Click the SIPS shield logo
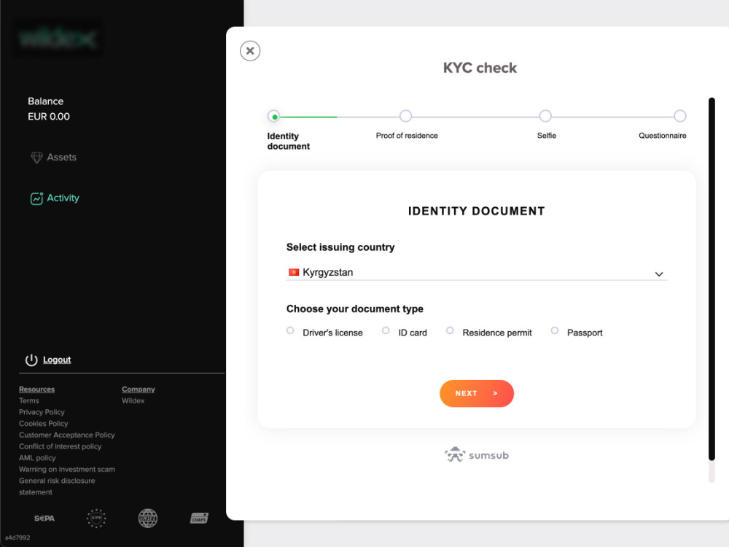Viewport: 729px width, 547px height. pos(96,518)
